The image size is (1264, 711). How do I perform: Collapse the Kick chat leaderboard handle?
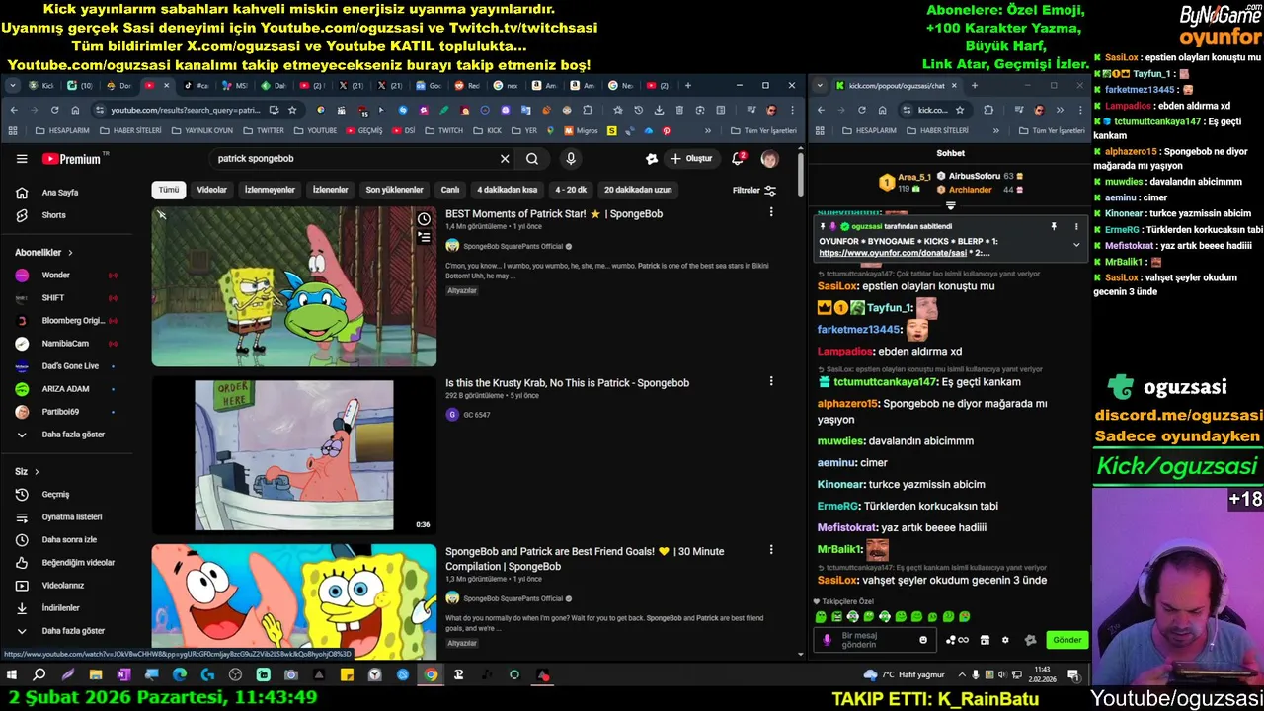pyautogui.click(x=950, y=206)
